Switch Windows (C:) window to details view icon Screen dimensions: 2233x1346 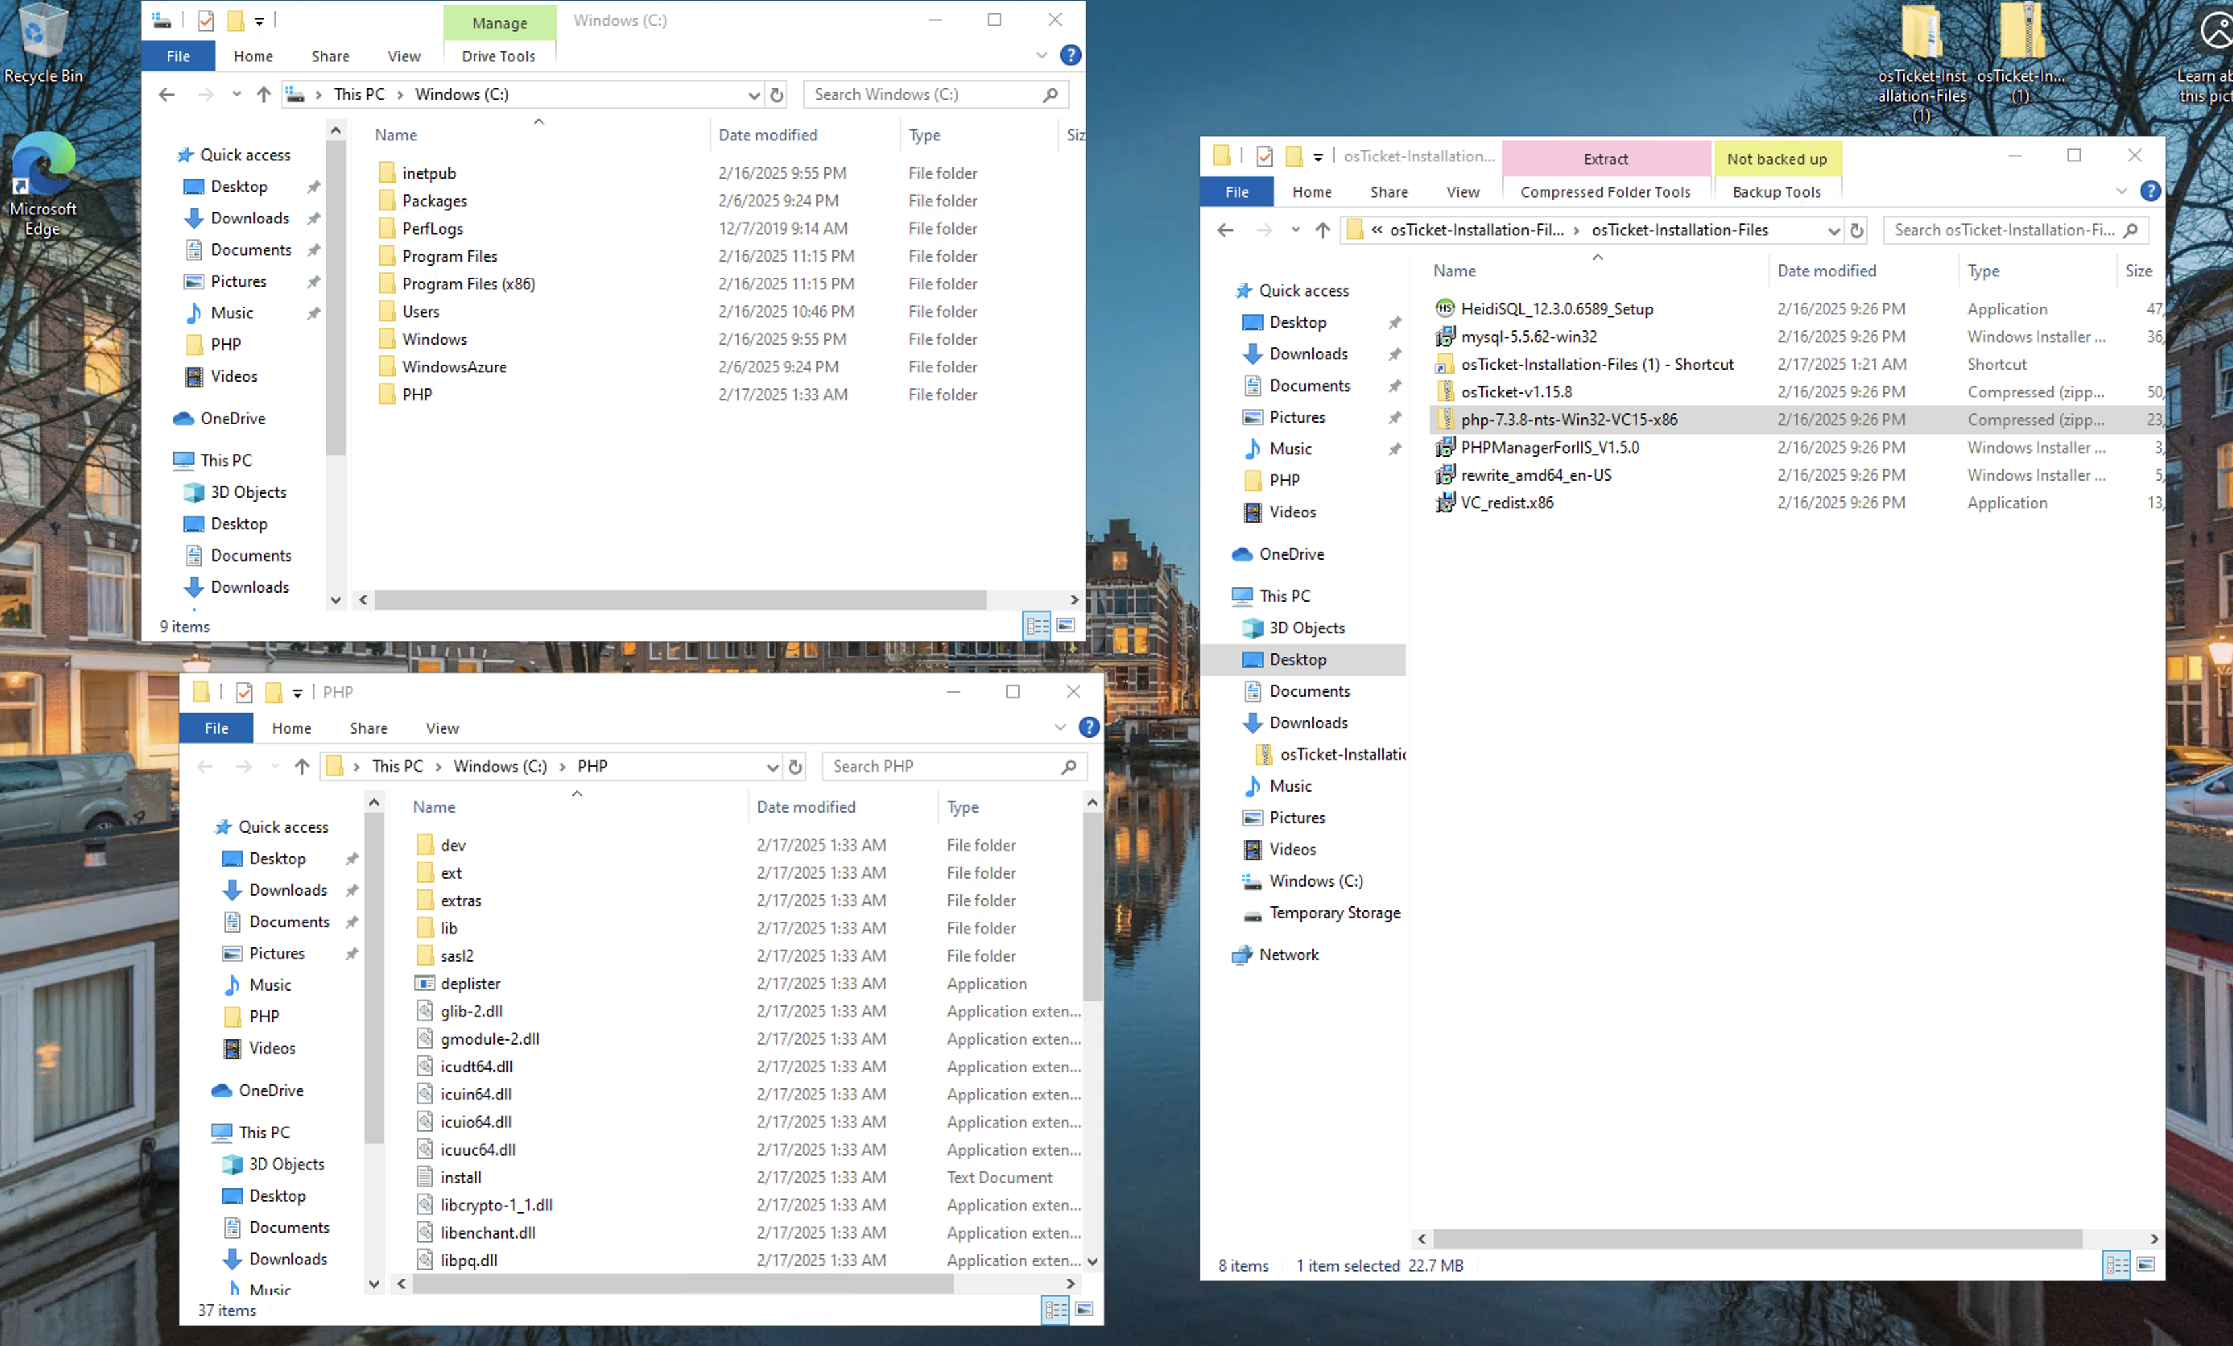[1037, 625]
